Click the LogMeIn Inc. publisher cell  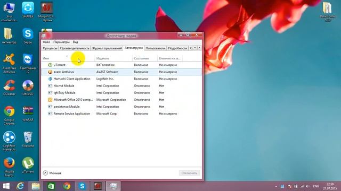pyautogui.click(x=105, y=79)
